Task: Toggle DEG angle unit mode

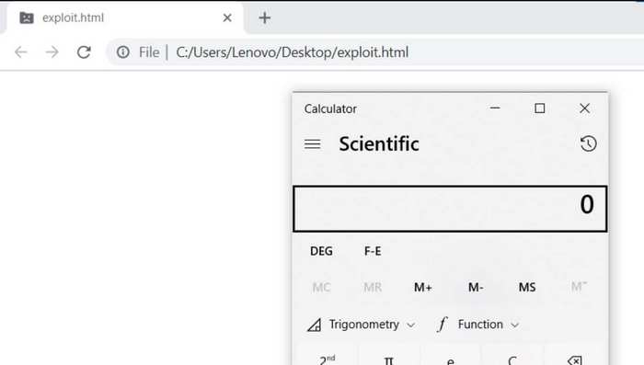Action: (x=321, y=251)
